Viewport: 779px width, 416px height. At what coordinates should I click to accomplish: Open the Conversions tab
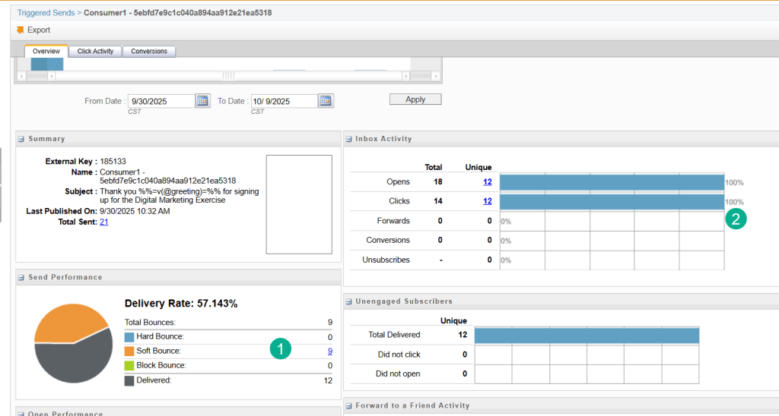pyautogui.click(x=149, y=52)
